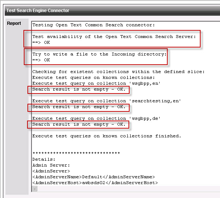Click line 'Execute test queries on known collections:'
220x198 pixels.
click(x=93, y=77)
